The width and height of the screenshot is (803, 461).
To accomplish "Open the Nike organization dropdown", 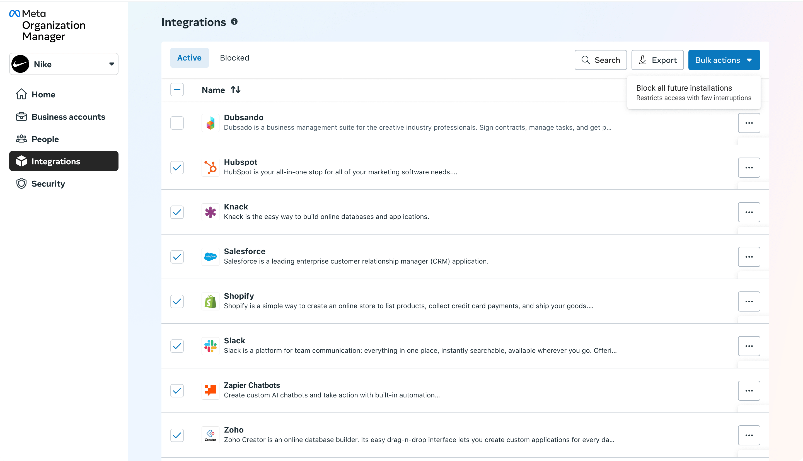I will (x=64, y=64).
